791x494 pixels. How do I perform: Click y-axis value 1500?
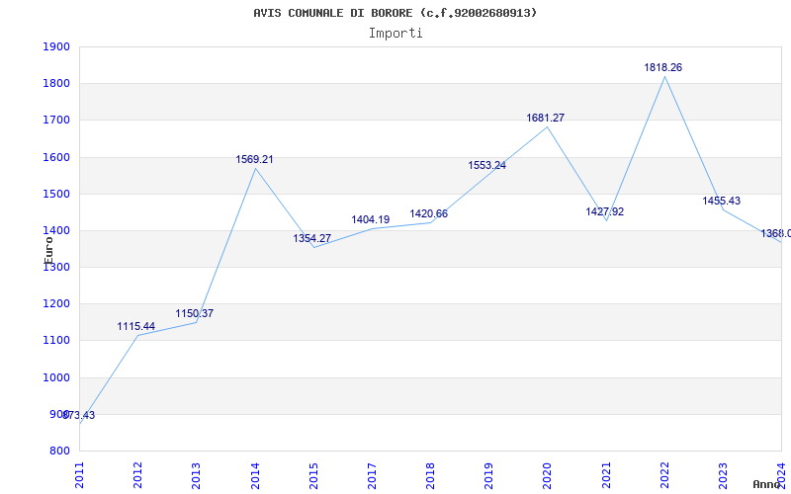(56, 194)
